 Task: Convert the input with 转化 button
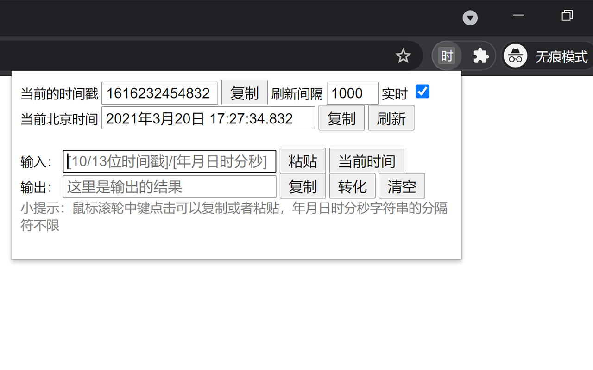point(352,186)
